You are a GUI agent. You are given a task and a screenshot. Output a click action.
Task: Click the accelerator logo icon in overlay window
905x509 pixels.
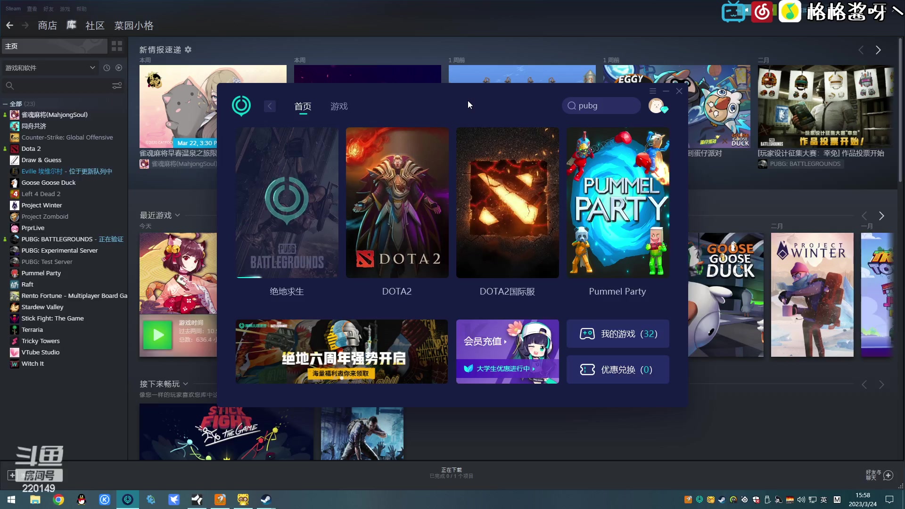[241, 106]
